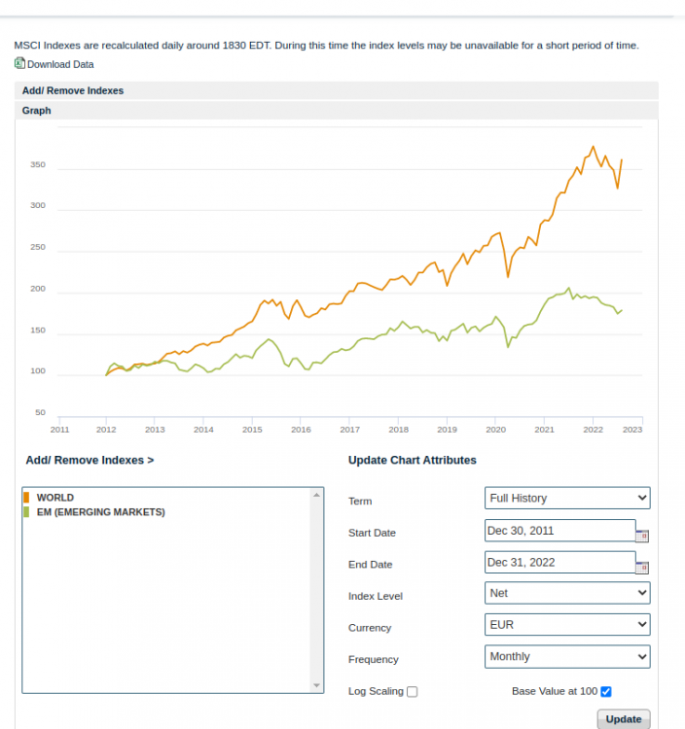
Task: Open the Term dropdown showing Full History
Action: coord(567,499)
